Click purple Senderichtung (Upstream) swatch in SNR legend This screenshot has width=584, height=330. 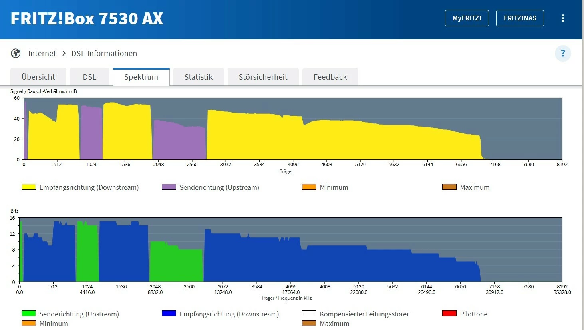pyautogui.click(x=169, y=187)
